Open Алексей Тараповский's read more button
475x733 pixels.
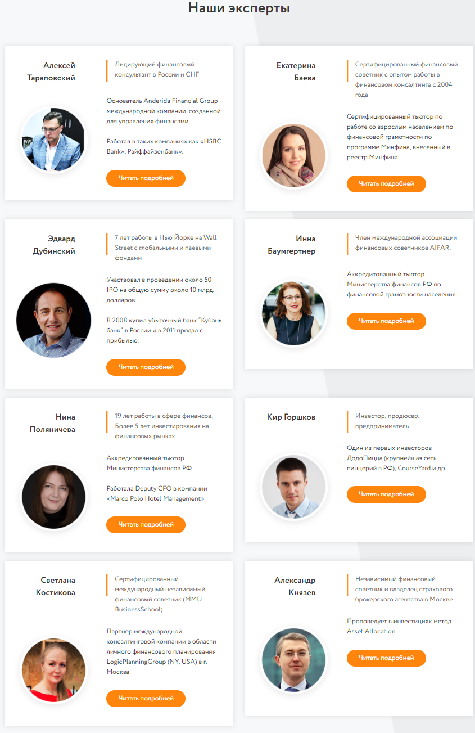146,178
